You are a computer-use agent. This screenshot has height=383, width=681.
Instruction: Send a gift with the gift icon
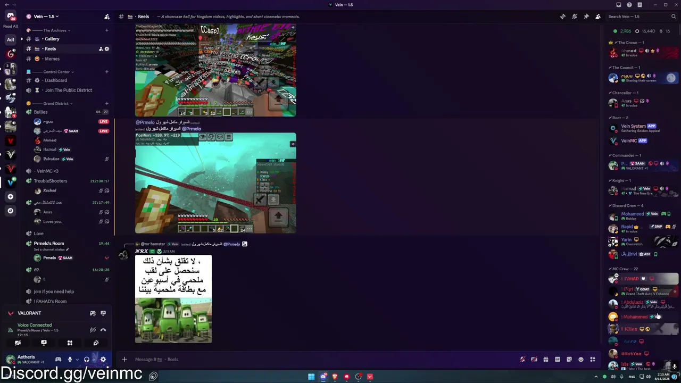click(x=546, y=360)
